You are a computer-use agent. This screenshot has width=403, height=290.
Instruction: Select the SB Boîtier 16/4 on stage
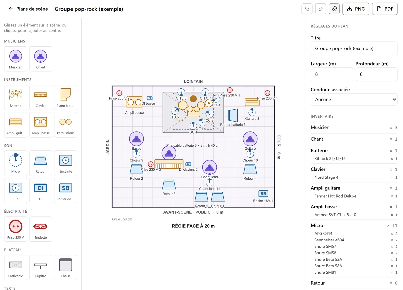(263, 194)
